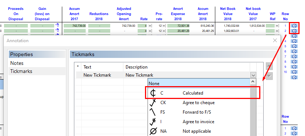Open the Notes properties page
Image resolution: width=305 pixels, height=136 pixels.
pyautogui.click(x=37, y=63)
